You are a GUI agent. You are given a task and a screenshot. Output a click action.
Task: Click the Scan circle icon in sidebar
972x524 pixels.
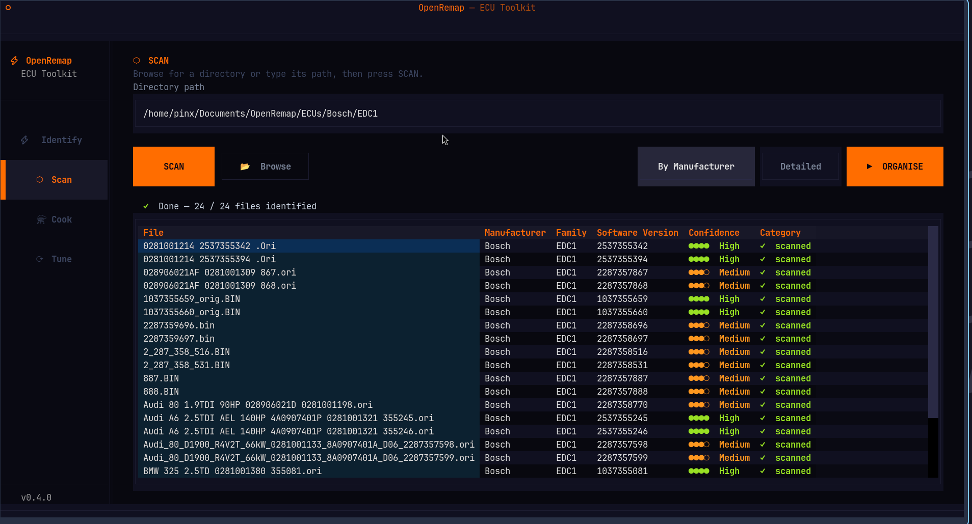click(39, 179)
